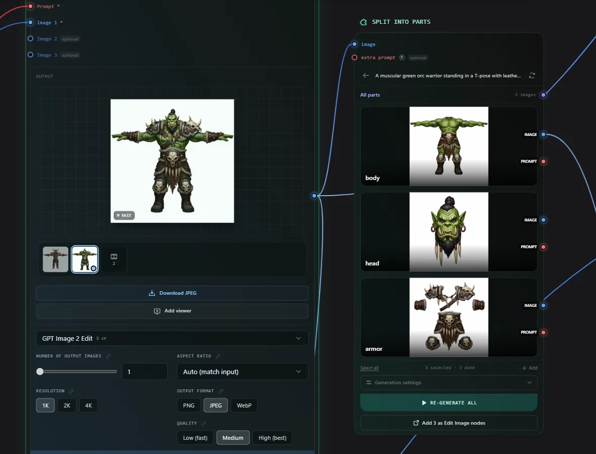Click the armor IMAGE output port

(543, 305)
